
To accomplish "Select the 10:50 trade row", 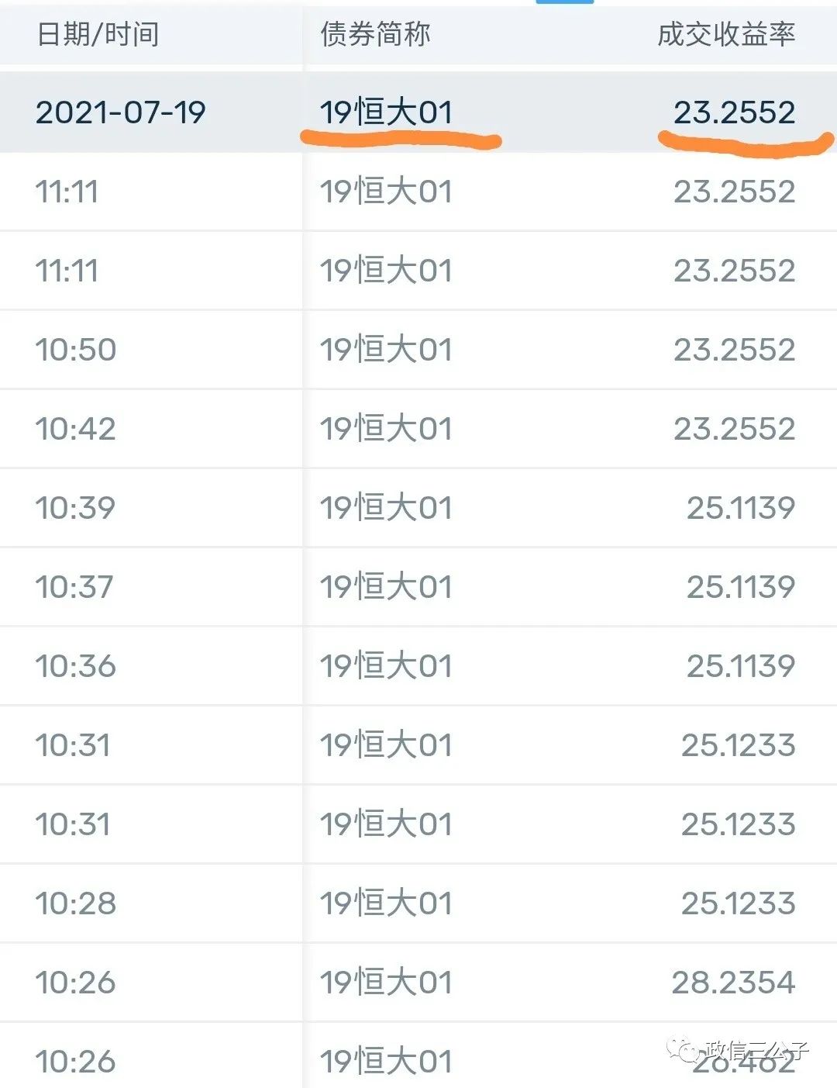I will pos(418,350).
